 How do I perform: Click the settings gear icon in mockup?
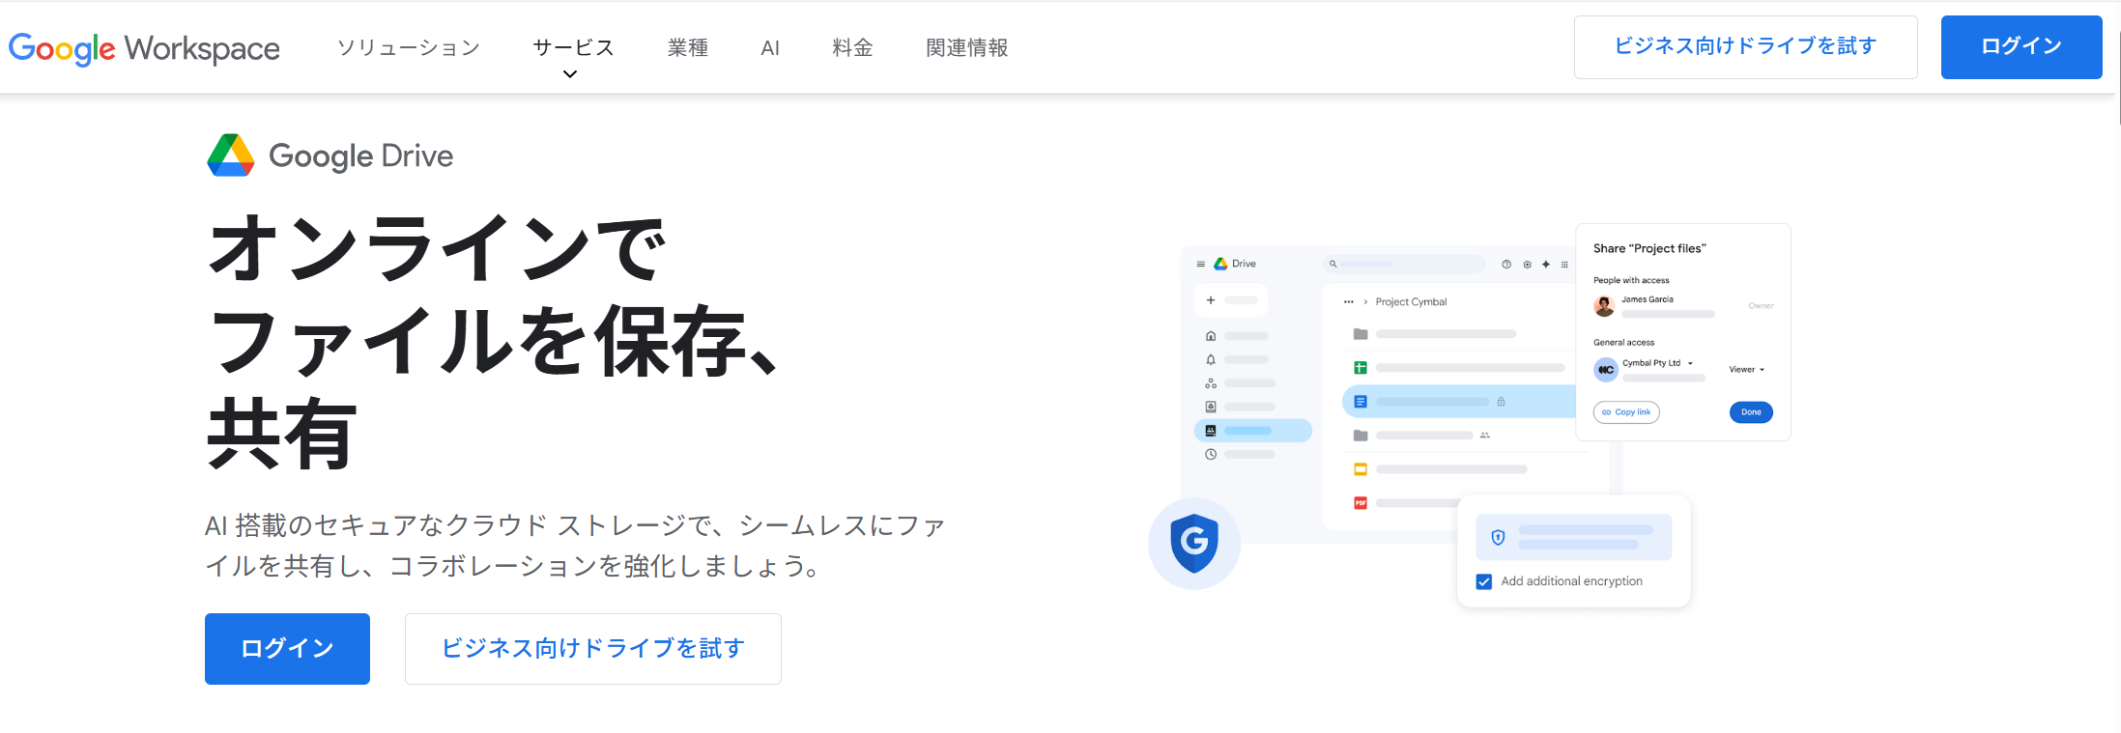tap(1527, 264)
